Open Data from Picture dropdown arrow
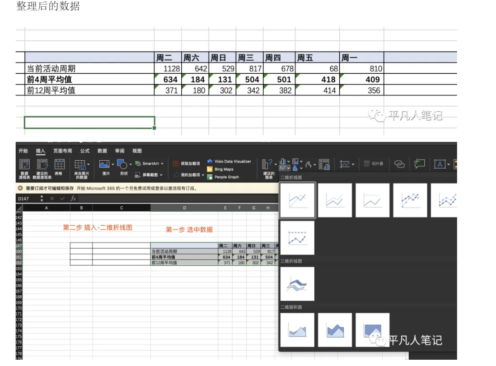Viewport: 496px width, 366px height. coord(88,164)
